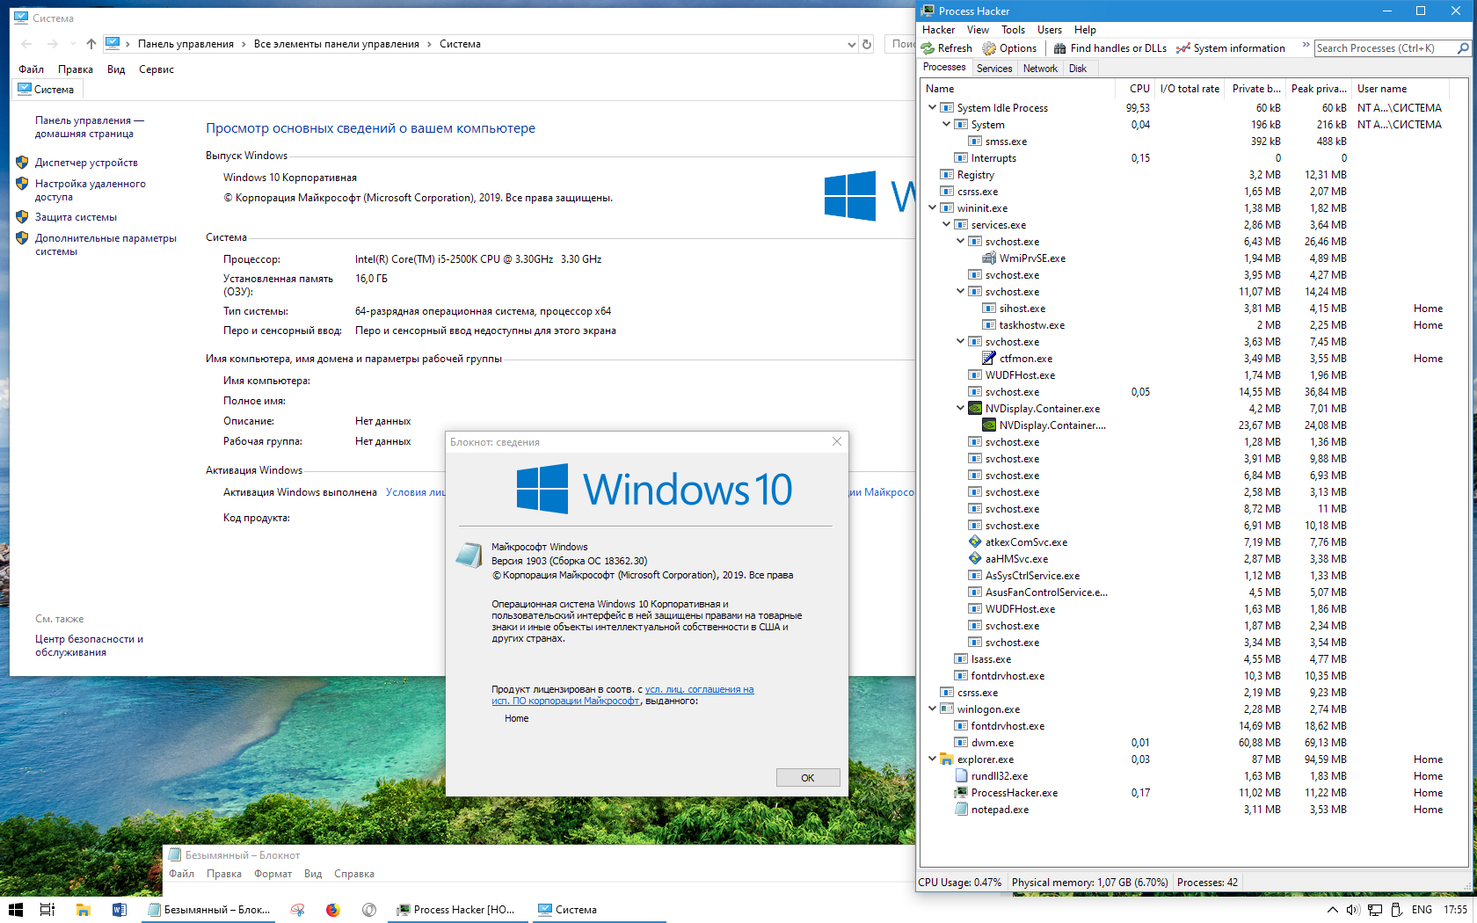Open the Windows Start menu
The width and height of the screenshot is (1477, 923).
(16, 910)
